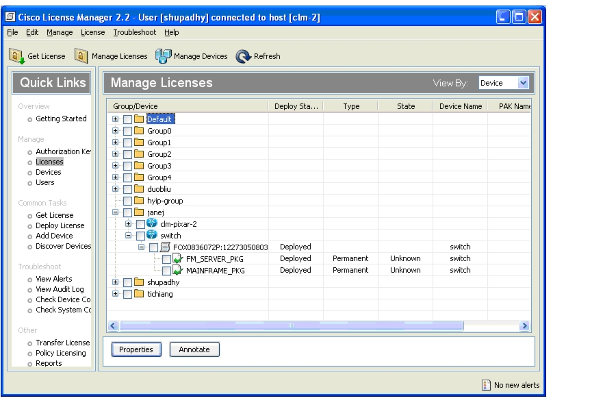Click the Refresh arrow icon
The image size is (616, 407).
click(244, 56)
